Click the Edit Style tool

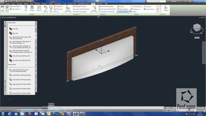(51, 9)
